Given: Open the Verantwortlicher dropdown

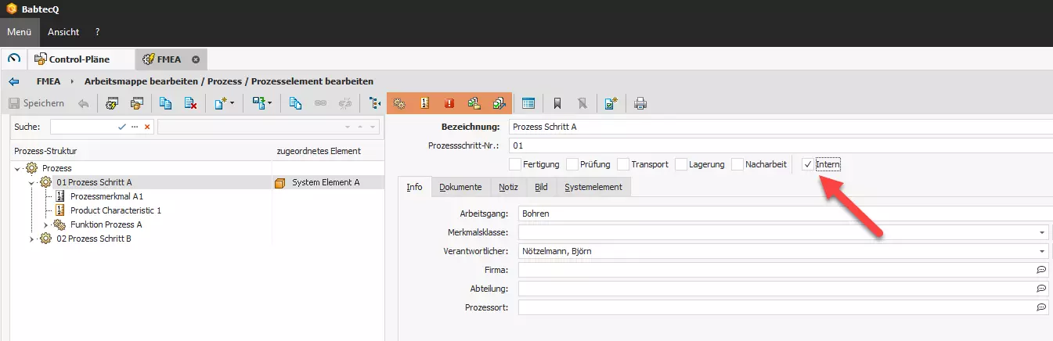Looking at the screenshot, I should (1042, 251).
